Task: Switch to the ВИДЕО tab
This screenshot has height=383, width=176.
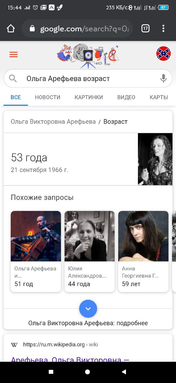Action: [x=126, y=97]
